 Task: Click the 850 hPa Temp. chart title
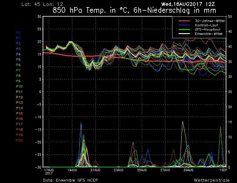point(134,10)
